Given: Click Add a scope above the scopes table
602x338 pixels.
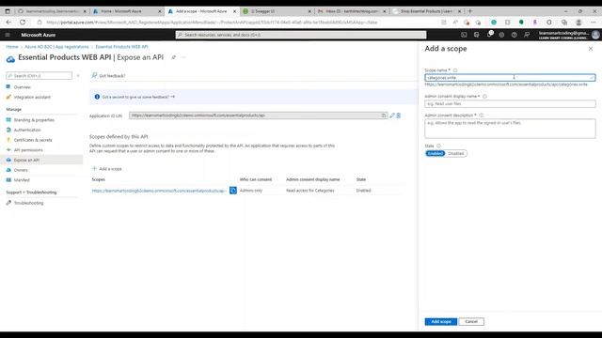Looking at the screenshot, I should [x=106, y=169].
